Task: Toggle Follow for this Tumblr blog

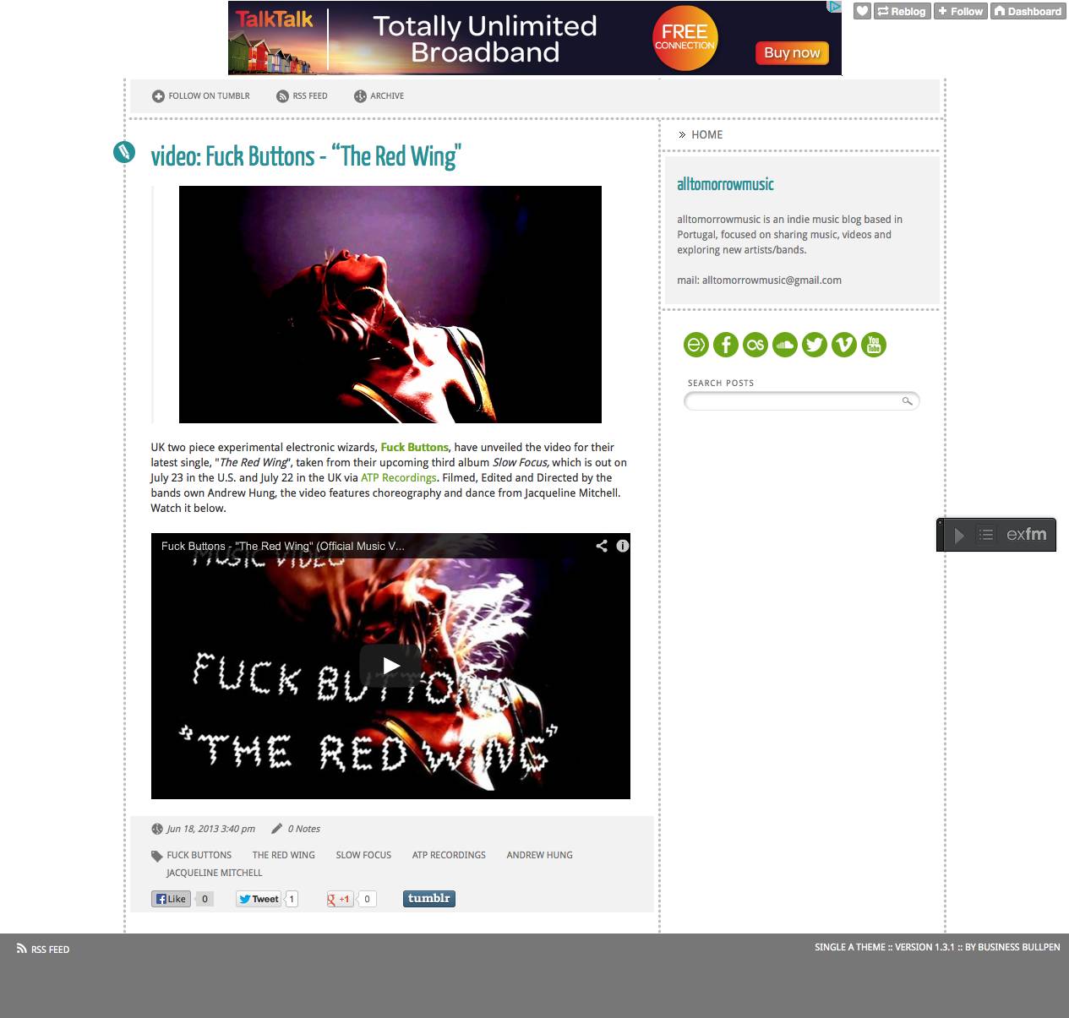Action: 961,11
